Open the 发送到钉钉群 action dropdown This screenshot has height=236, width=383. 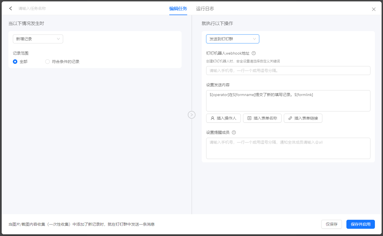pos(233,39)
